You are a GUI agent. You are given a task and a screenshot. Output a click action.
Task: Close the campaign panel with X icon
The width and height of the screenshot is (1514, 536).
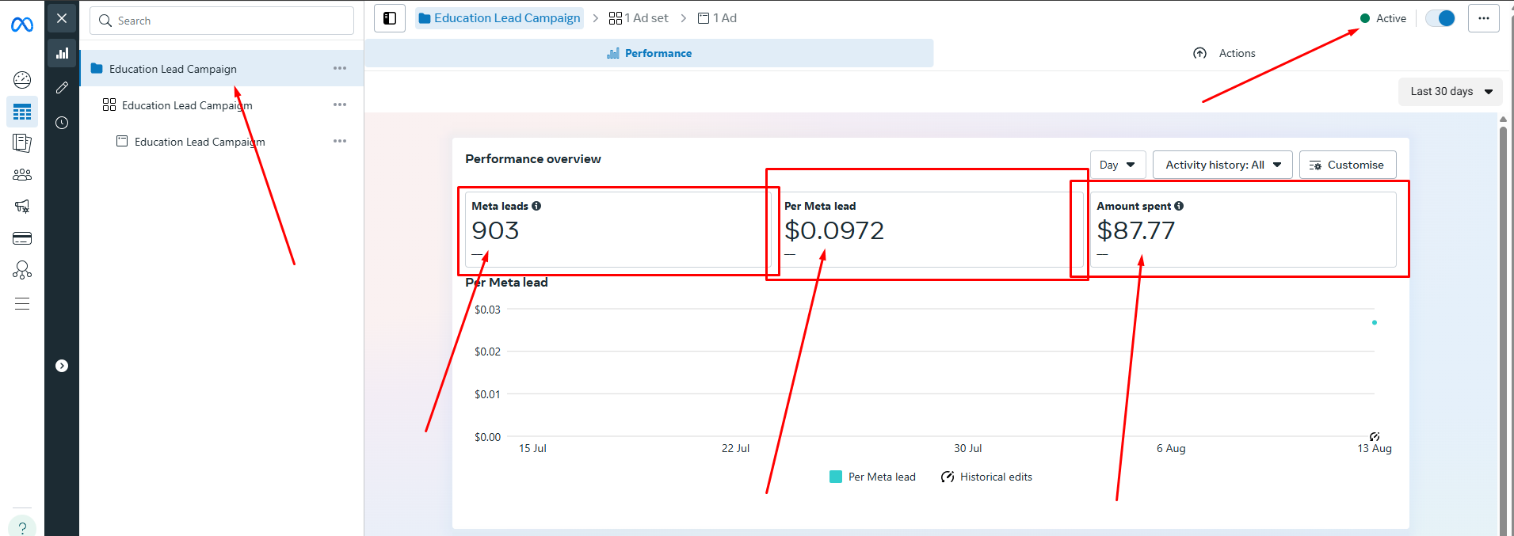pos(62,18)
